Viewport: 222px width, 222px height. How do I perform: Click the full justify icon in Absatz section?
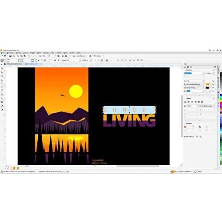[x=199, y=102]
